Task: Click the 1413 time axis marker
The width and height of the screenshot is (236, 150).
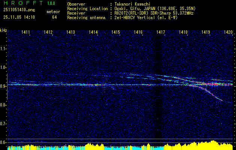Action: coord(71,32)
